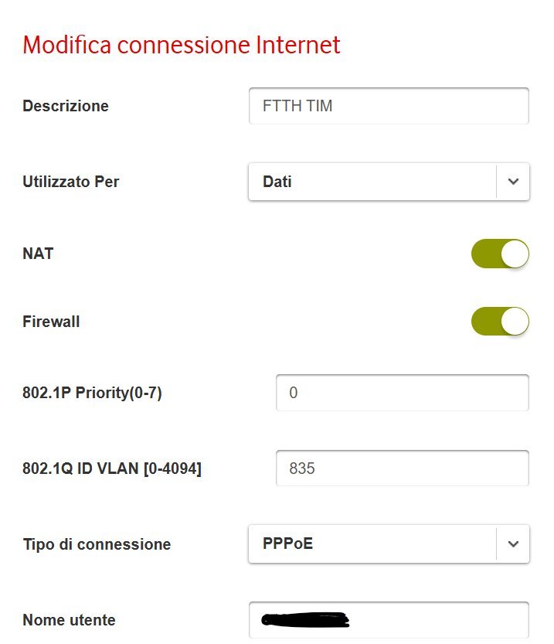This screenshot has width=554, height=644.
Task: Click the Utilizzato Per label
Action: pyautogui.click(x=71, y=182)
